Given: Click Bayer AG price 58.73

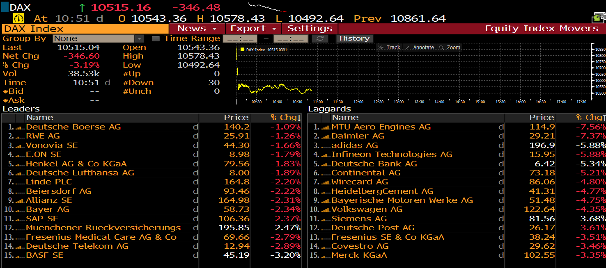Looking at the screenshot, I should 236,209.
